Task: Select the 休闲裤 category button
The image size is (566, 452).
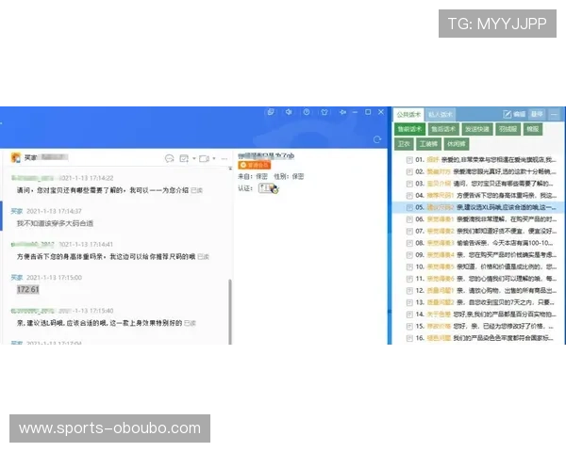Action: (x=457, y=144)
